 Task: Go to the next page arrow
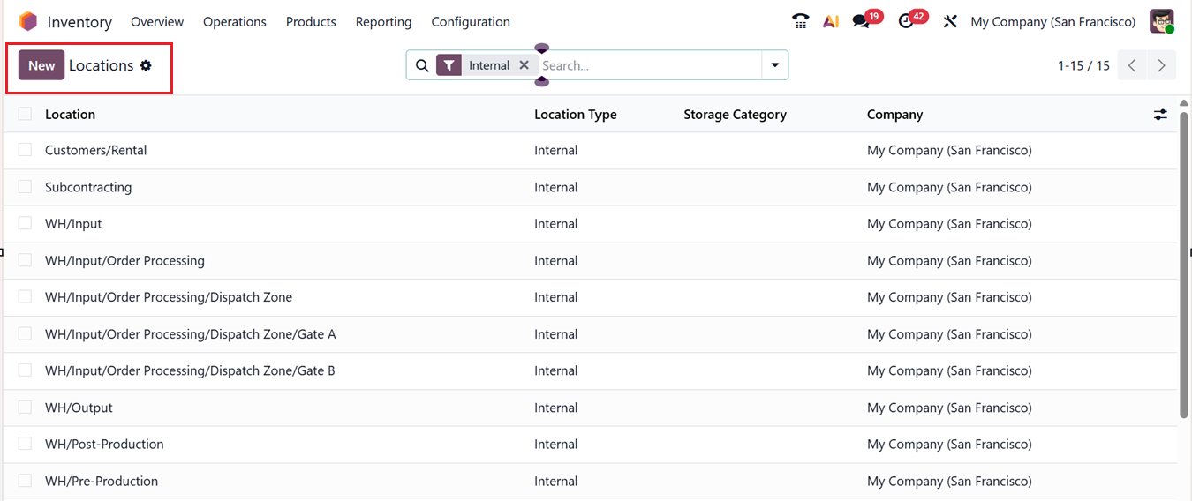pos(1161,65)
